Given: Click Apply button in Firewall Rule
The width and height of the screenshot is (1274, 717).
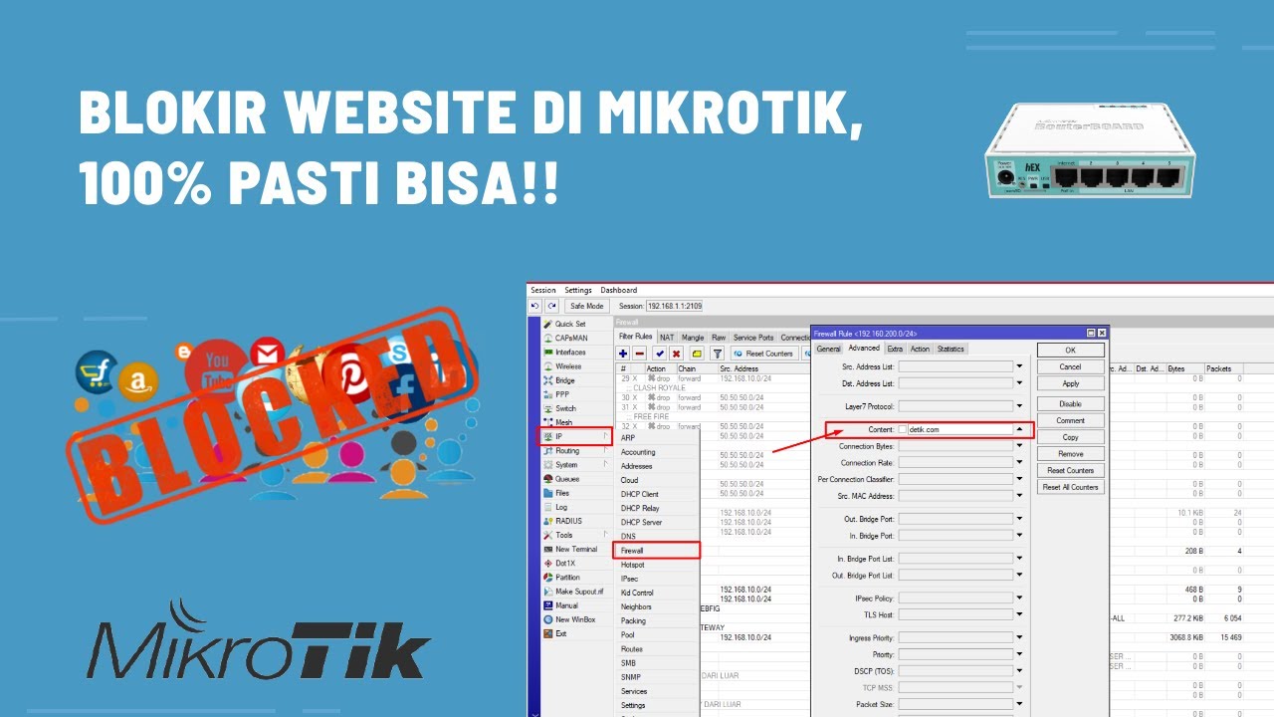Looking at the screenshot, I should pyautogui.click(x=1070, y=383).
